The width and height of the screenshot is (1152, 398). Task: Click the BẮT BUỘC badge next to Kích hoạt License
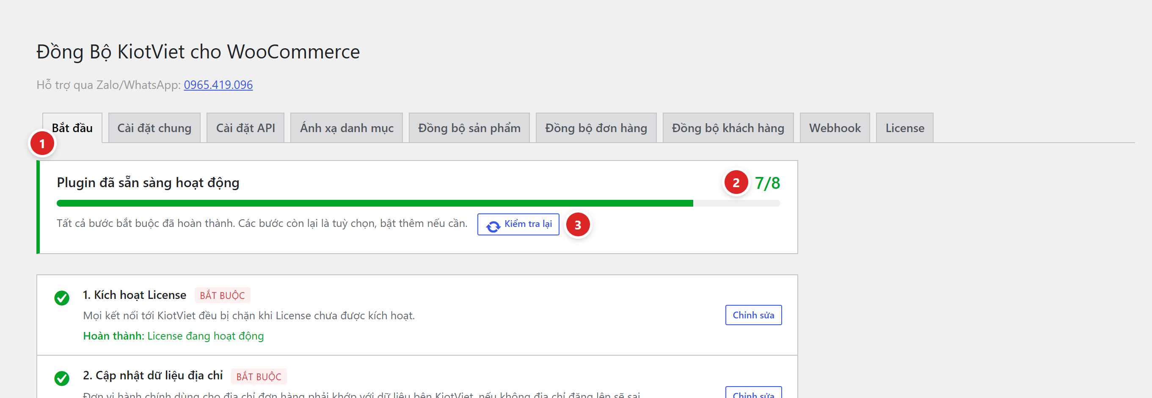coord(222,295)
